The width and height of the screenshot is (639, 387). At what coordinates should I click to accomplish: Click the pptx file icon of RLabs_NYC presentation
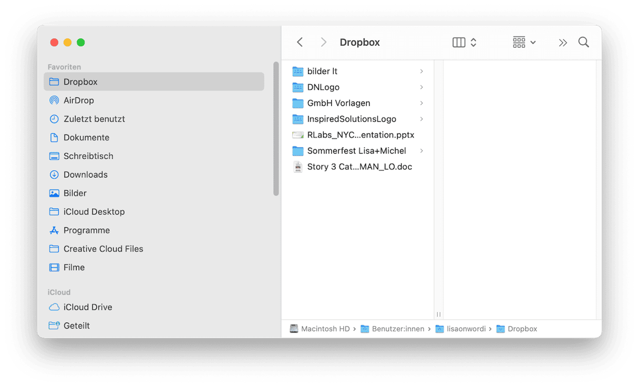click(298, 135)
